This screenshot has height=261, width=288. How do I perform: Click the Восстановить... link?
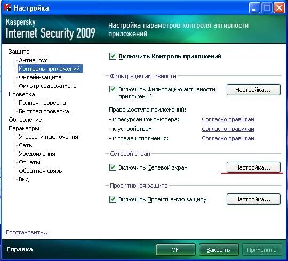tap(28, 232)
